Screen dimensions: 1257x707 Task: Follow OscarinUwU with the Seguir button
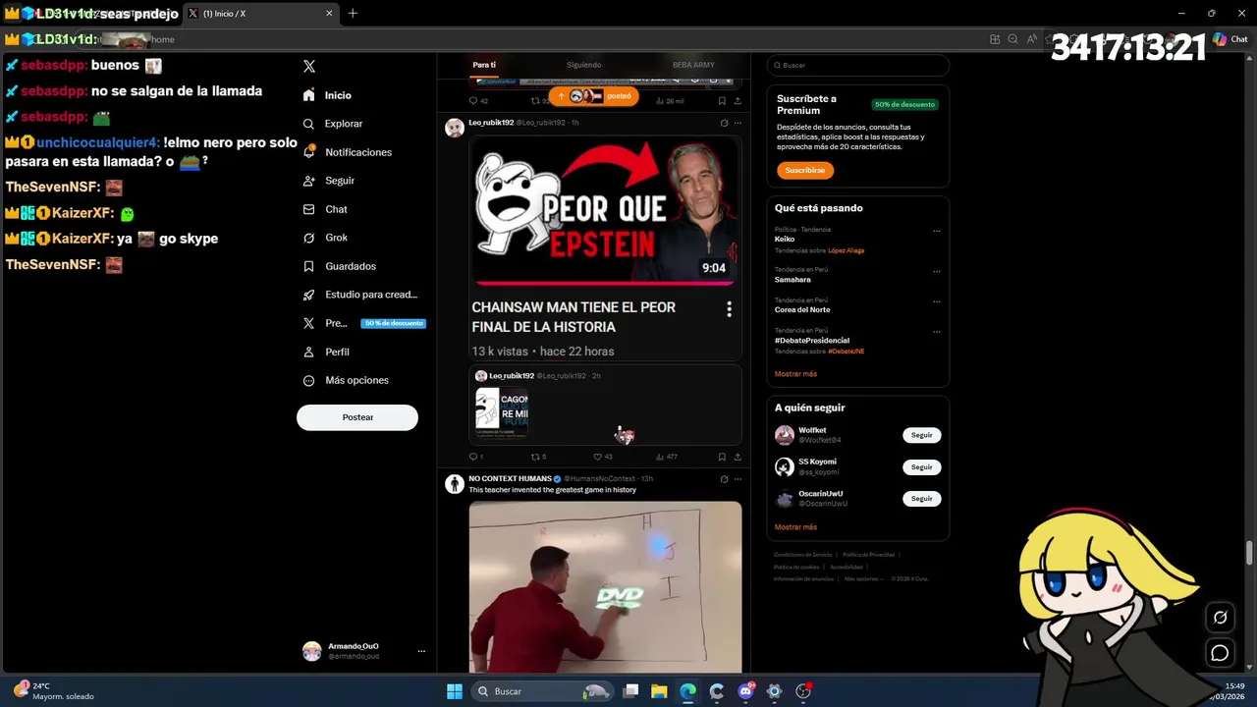(922, 499)
